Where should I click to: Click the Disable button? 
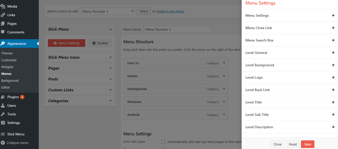100,43
